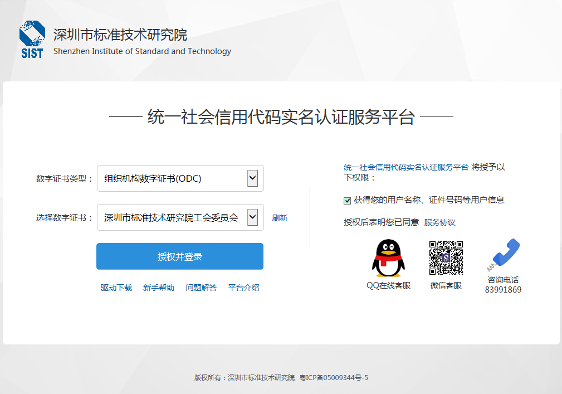Open the 新手帮助 link
The height and width of the screenshot is (394, 562).
pos(159,288)
